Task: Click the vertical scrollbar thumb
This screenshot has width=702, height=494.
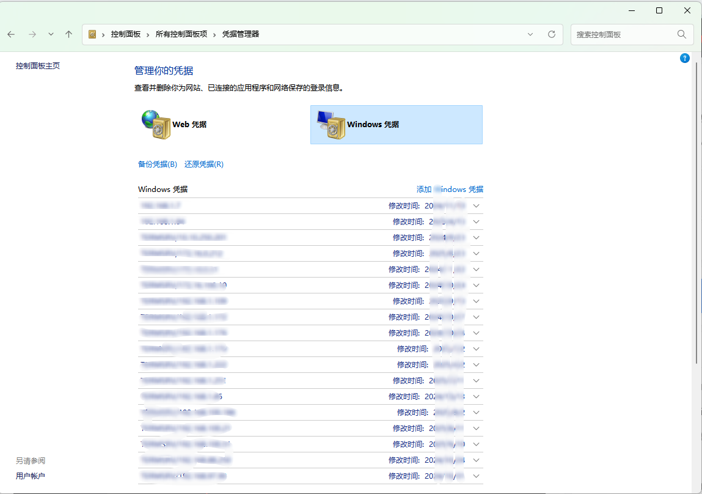Action: (697, 213)
